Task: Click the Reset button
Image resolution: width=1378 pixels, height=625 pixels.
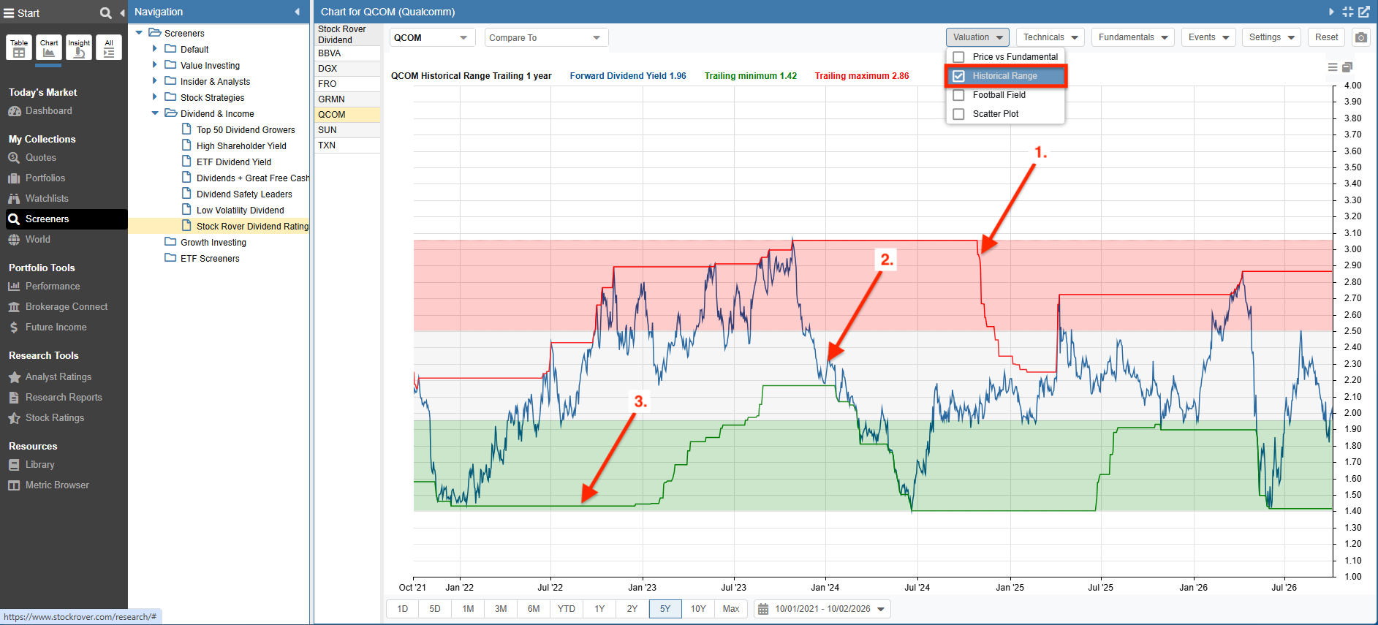Action: [1326, 37]
